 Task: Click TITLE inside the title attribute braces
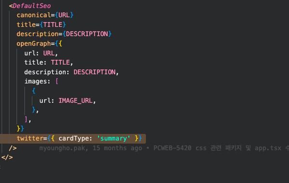point(53,25)
